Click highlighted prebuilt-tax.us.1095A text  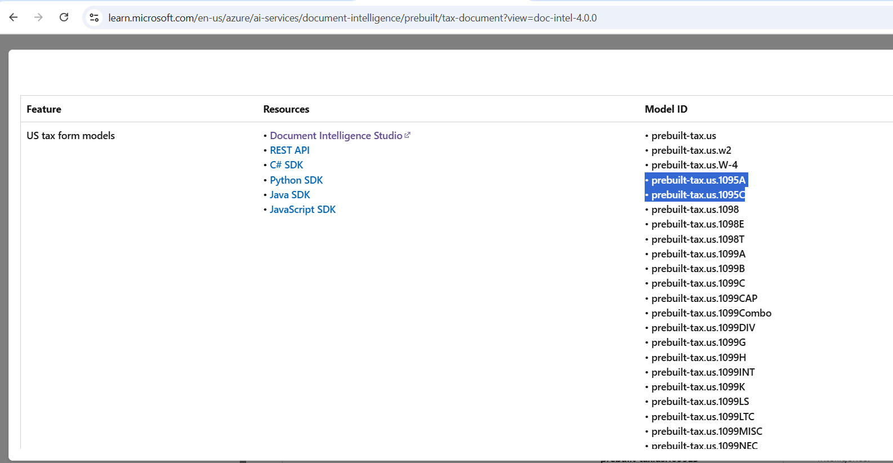(698, 180)
